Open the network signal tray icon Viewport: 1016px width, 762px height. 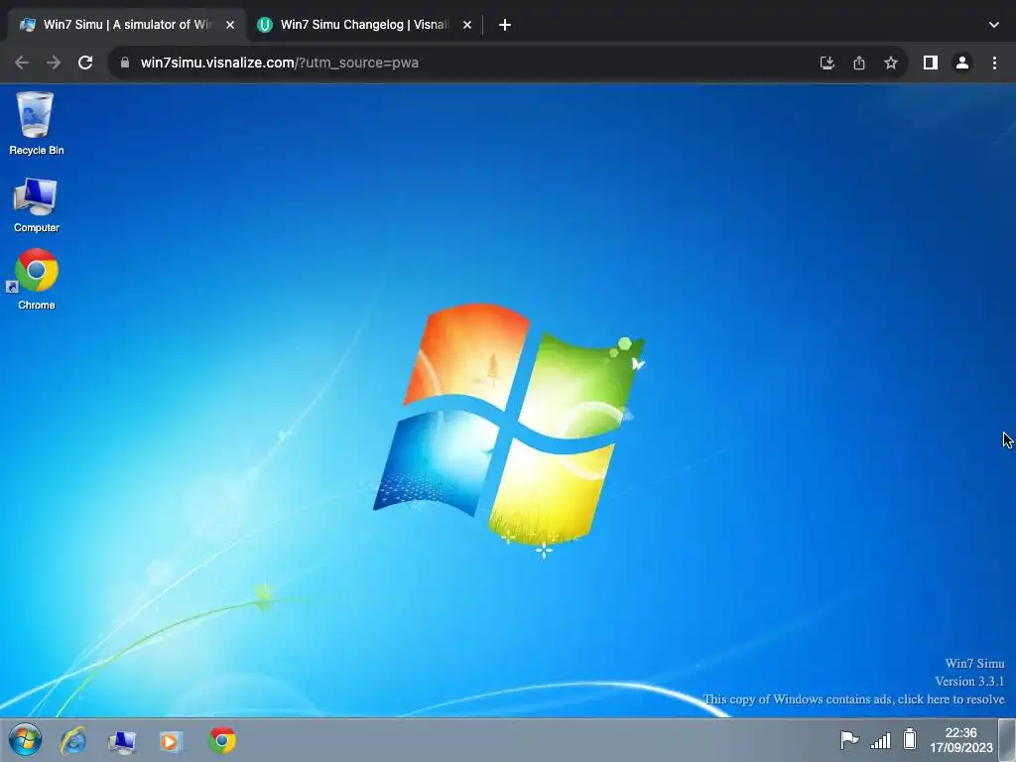pyautogui.click(x=881, y=740)
